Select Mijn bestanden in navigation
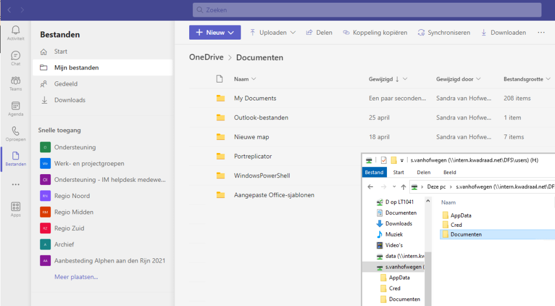The height and width of the screenshot is (306, 555). pyautogui.click(x=102, y=68)
